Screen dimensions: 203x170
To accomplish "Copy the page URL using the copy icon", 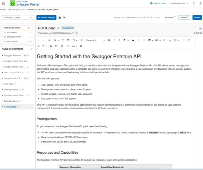I will pos(76,33).
